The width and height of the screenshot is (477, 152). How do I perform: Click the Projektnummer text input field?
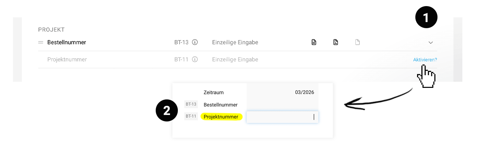[282, 117]
